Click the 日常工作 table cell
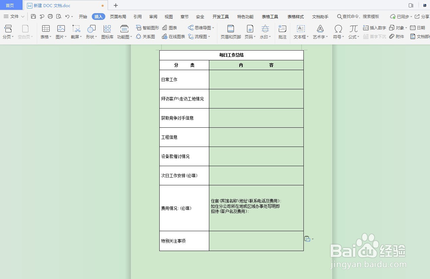The width and height of the screenshot is (430, 279). click(184, 80)
